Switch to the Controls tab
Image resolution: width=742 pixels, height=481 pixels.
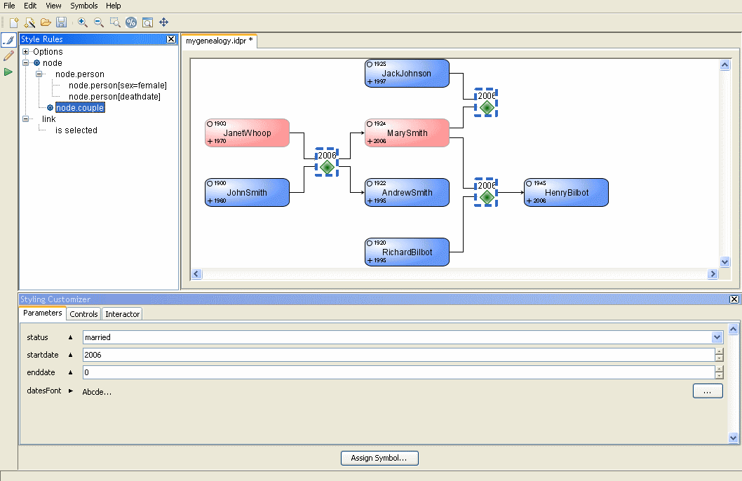pyautogui.click(x=83, y=314)
